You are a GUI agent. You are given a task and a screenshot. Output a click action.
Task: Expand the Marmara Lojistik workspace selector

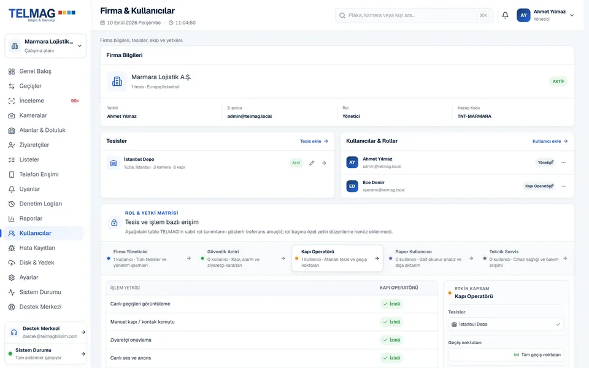[45, 46]
